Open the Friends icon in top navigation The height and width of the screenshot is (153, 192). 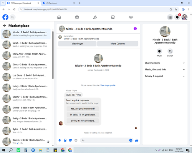[95, 17]
